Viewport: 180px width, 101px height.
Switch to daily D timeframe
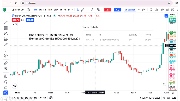(69, 10)
